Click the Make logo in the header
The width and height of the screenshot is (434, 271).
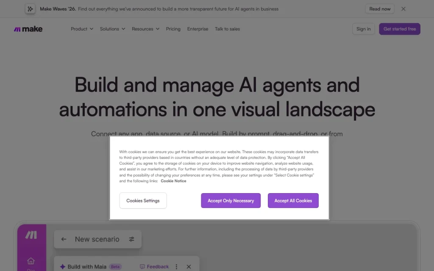(x=28, y=29)
